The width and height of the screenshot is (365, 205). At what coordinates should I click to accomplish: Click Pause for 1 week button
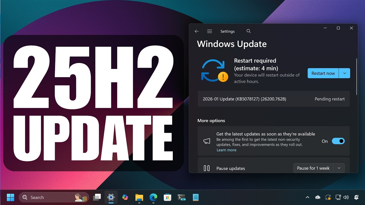(x=313, y=168)
